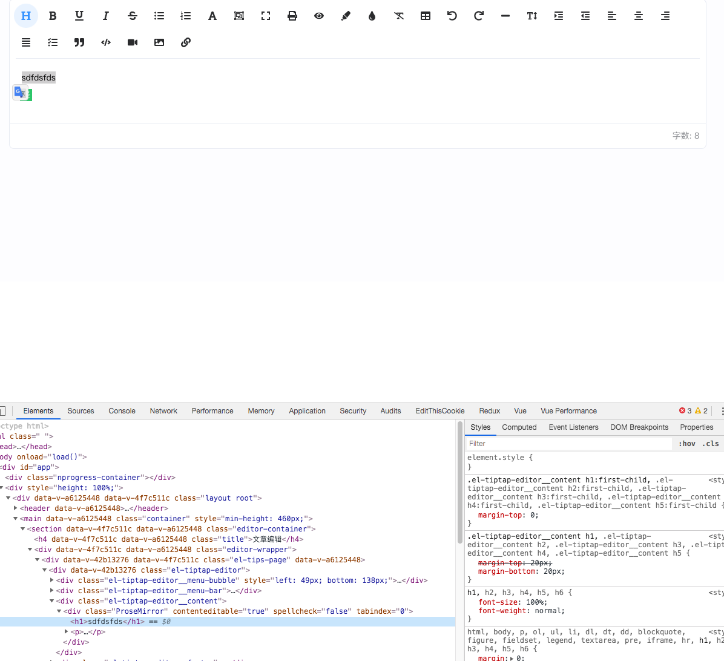Screen dimensions: 724x661
Task: Insert a table with table icon
Action: [426, 16]
